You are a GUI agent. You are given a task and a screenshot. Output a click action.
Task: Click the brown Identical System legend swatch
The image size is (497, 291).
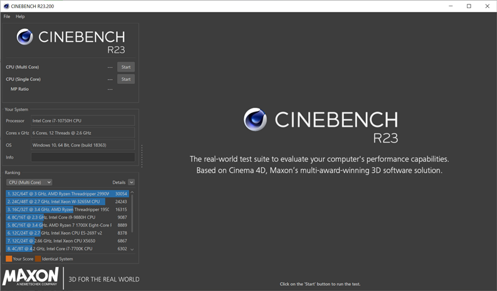tap(38, 259)
